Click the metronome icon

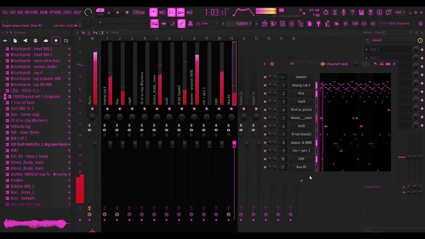click(153, 12)
